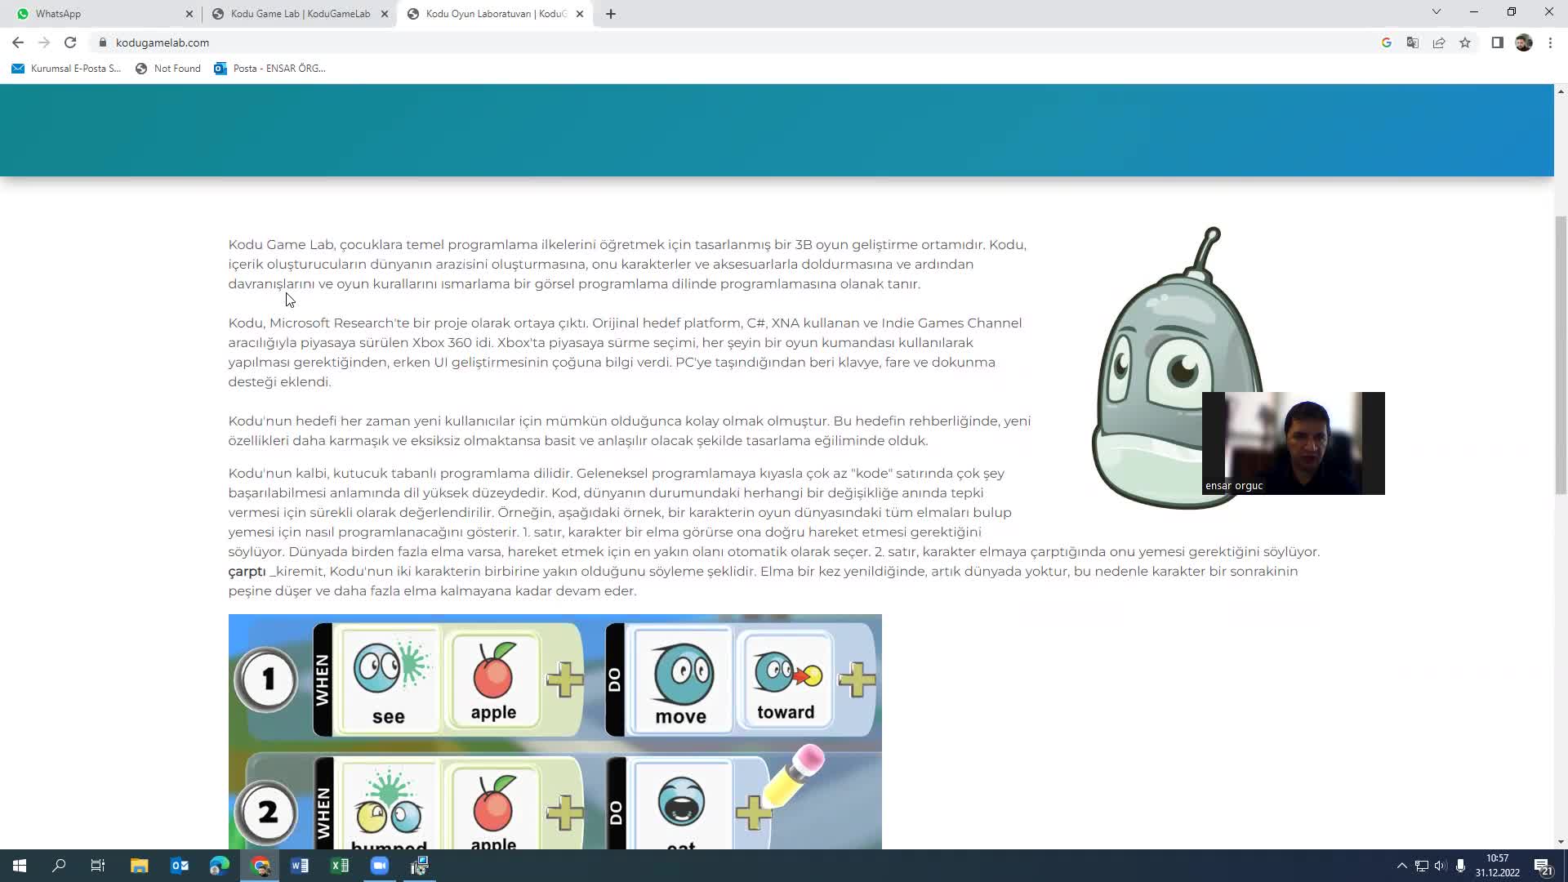Click the scrollbar down arrow
The width and height of the screenshot is (1568, 882).
click(1561, 842)
